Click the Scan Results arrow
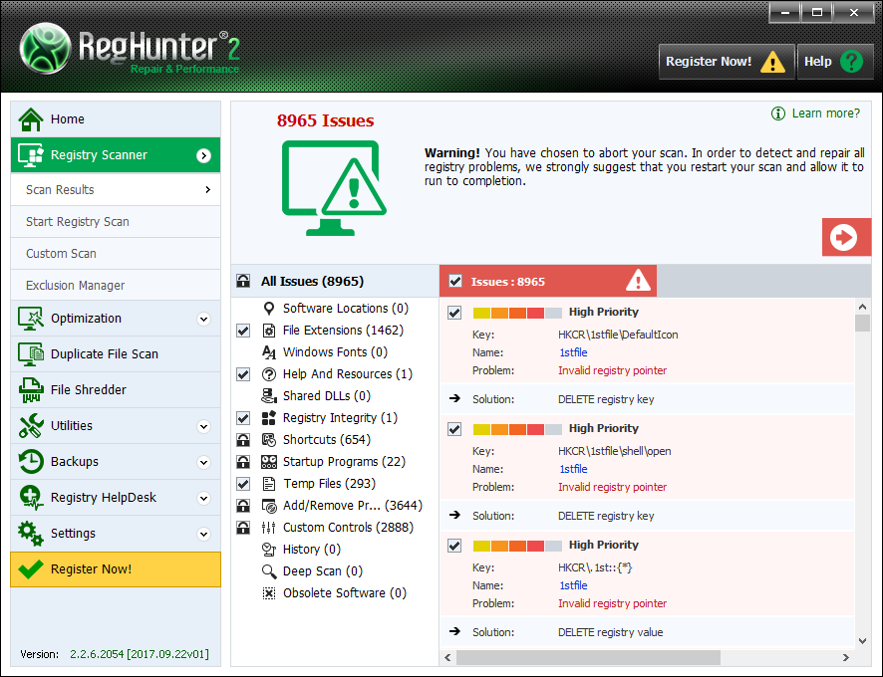Image resolution: width=883 pixels, height=677 pixels. pos(208,190)
